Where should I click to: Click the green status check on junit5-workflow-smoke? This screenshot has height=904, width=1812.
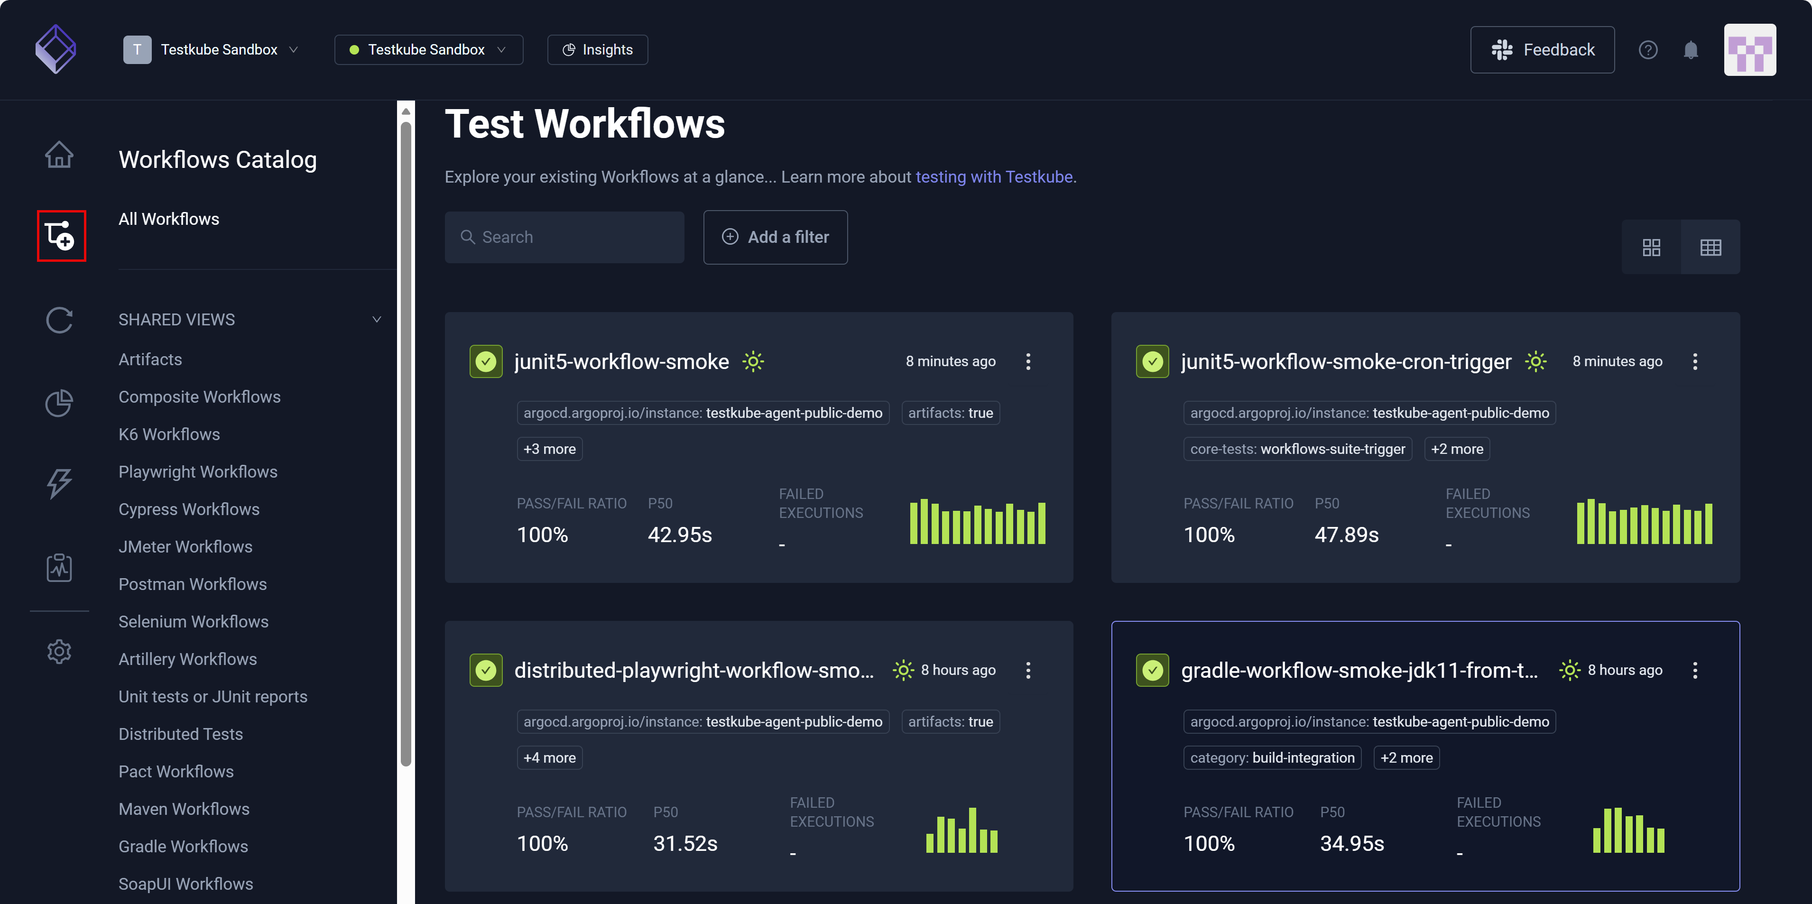coord(485,361)
